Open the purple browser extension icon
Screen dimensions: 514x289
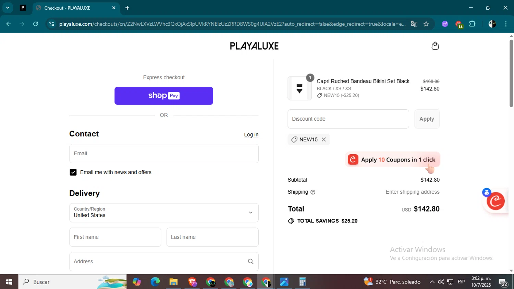445,24
